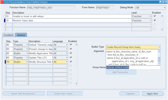The width and height of the screenshot is (168, 100).
Task: Click row selector beside action seq 50
Action: tap(5, 49)
